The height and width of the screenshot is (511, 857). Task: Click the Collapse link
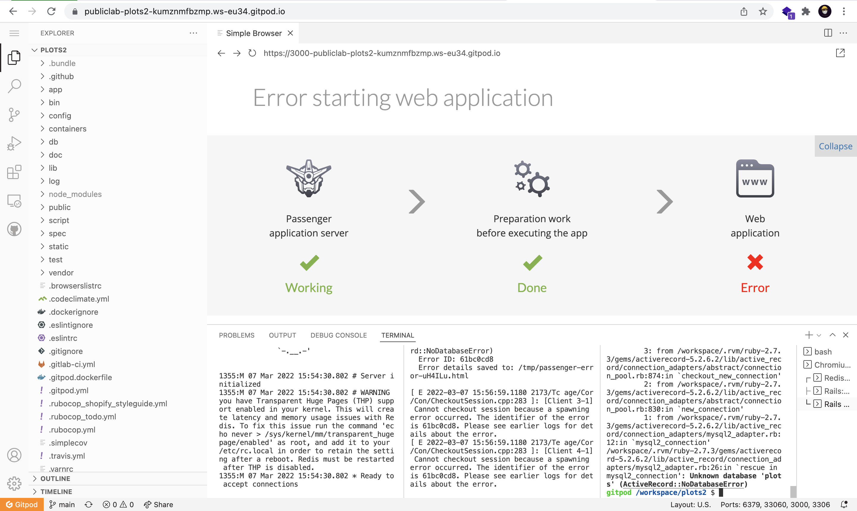click(835, 146)
